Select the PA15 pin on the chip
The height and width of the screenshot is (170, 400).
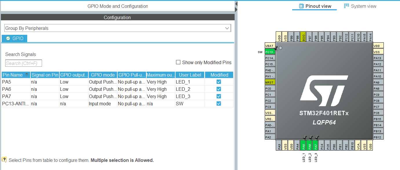tap(364, 37)
